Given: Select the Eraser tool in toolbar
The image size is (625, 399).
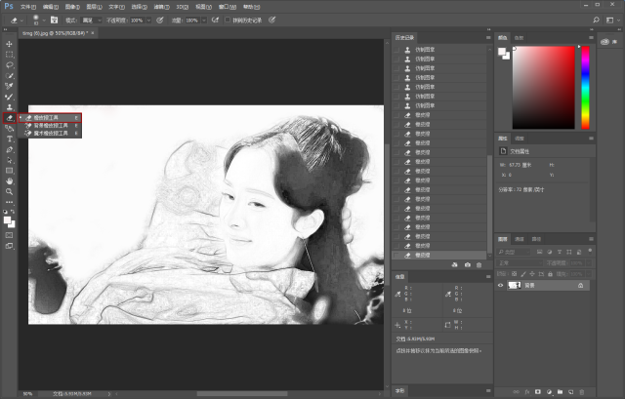Looking at the screenshot, I should (x=9, y=118).
